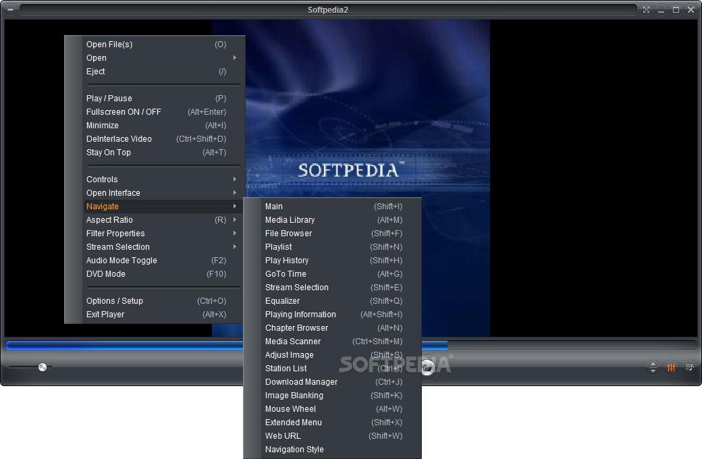Maximize the Softpedia2 player window
This screenshot has height=459, width=702.
click(676, 10)
